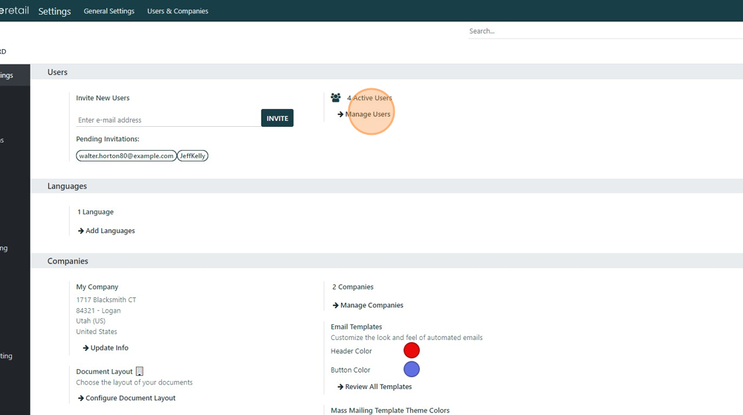The image size is (743, 415).
Task: Click the 'Companies' section header
Action: click(67, 261)
